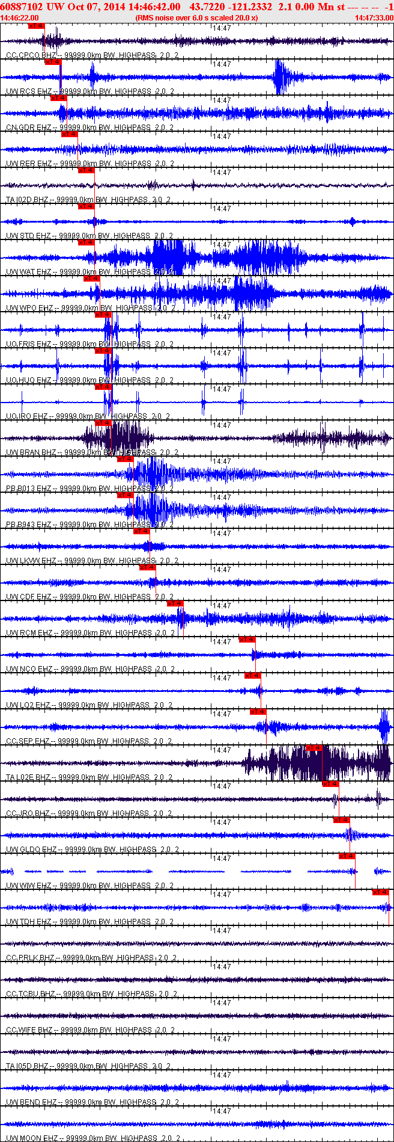Click the red pick flag on UO.FRIS trace
The width and height of the screenshot is (394, 1142).
coord(103,315)
